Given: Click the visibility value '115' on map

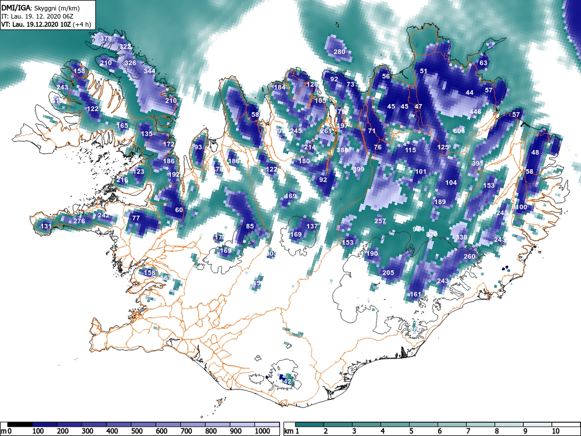Looking at the screenshot, I should (x=410, y=150).
